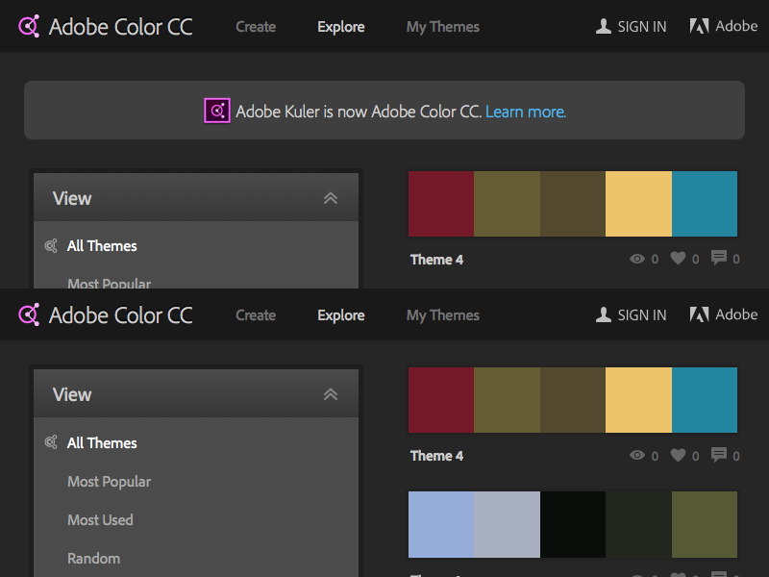Image resolution: width=769 pixels, height=577 pixels.
Task: Switch to Explore in the topmost navigation bar
Action: tap(340, 27)
